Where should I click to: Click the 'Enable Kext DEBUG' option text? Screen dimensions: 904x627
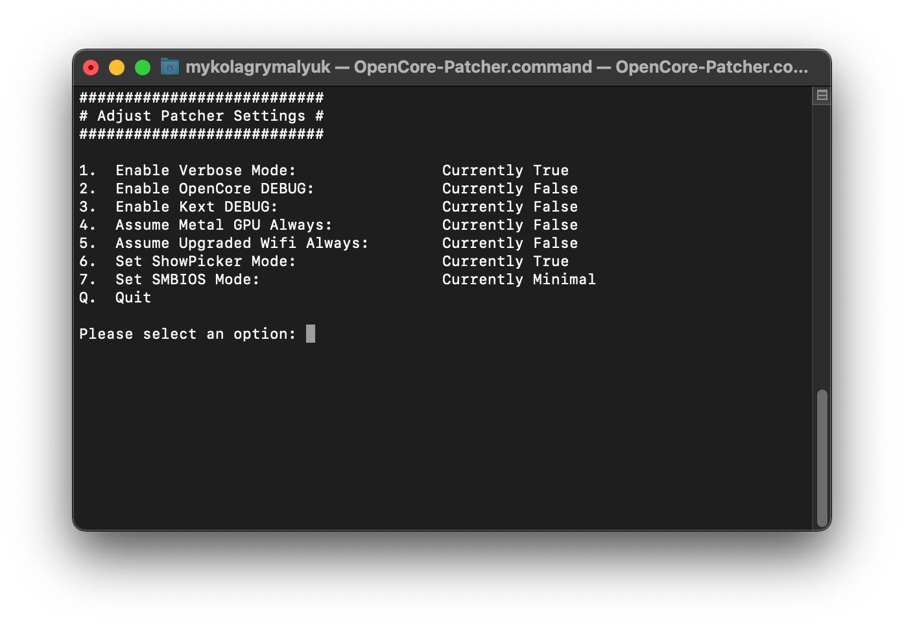196,207
